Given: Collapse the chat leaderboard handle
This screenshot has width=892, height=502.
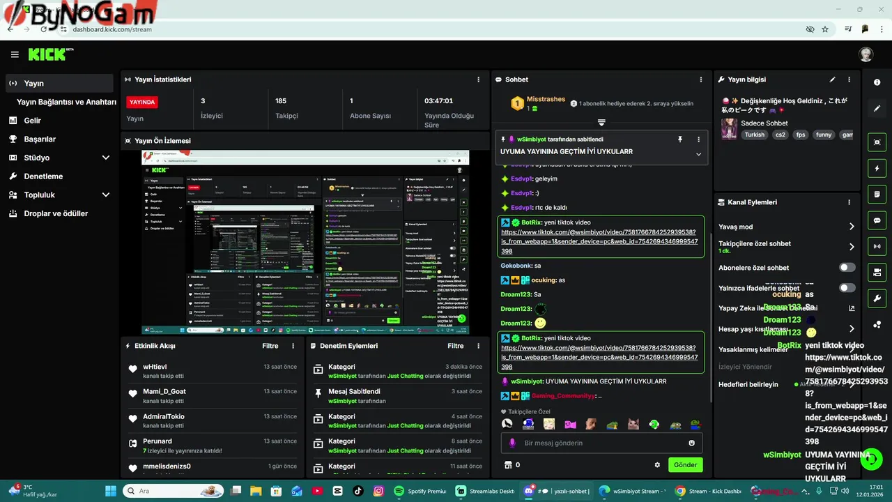Looking at the screenshot, I should [601, 123].
